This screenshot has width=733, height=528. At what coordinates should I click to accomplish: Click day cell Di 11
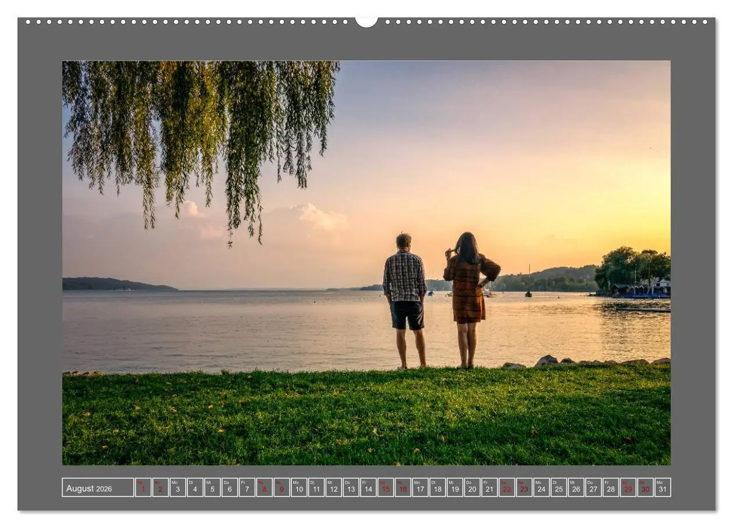tap(316, 487)
